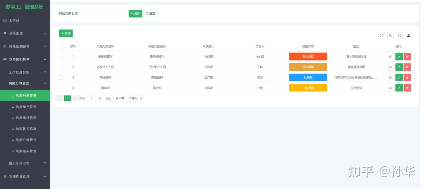The width and height of the screenshot is (426, 189).
Task: Open 风险落实管理 menu item
Action: click(25, 151)
